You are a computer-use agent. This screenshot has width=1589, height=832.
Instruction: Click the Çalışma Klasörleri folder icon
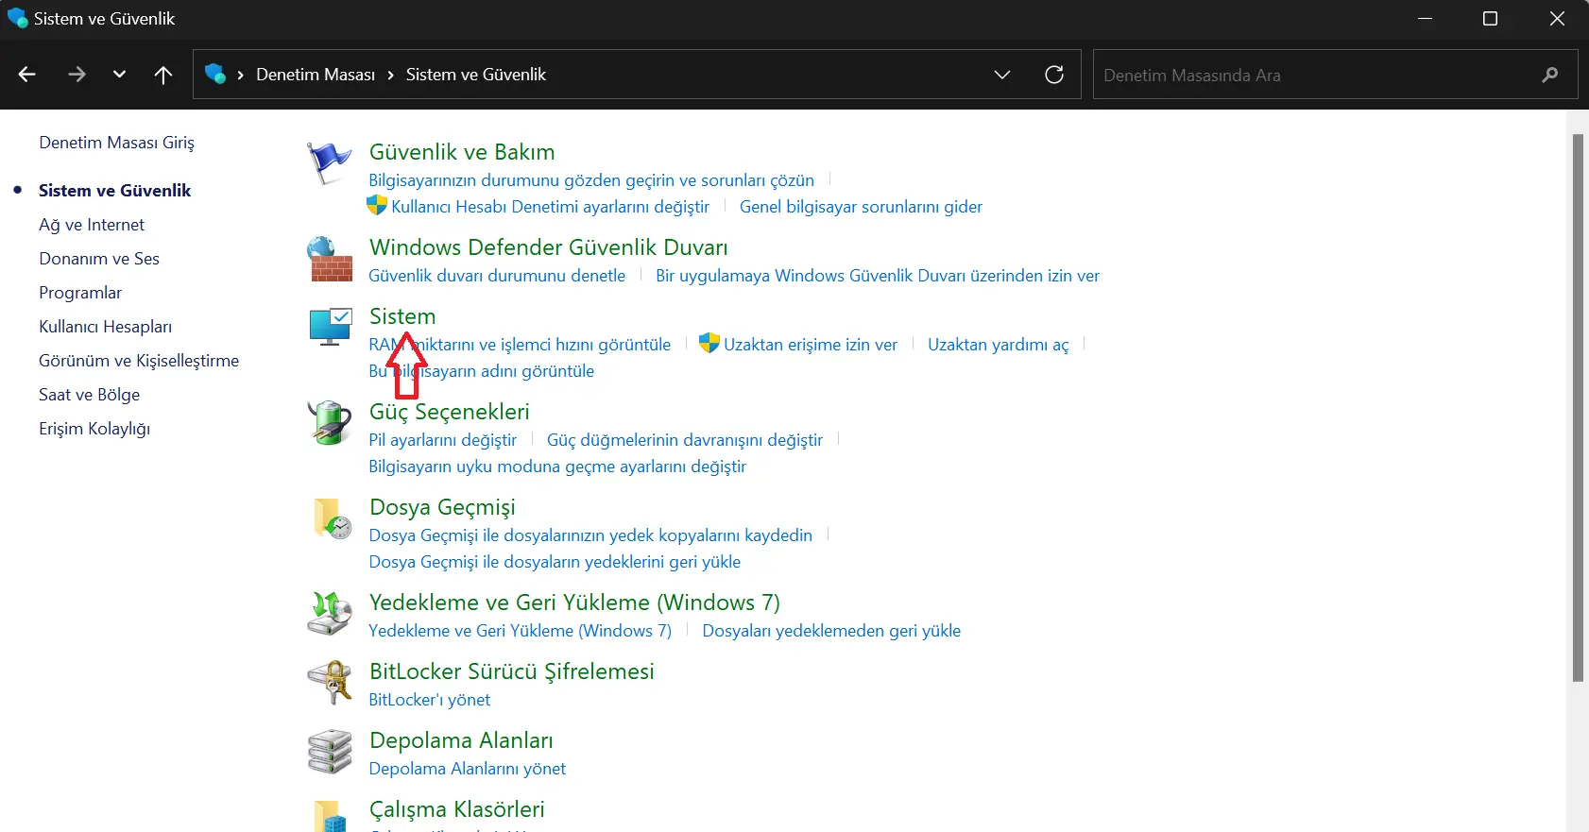pyautogui.click(x=330, y=815)
